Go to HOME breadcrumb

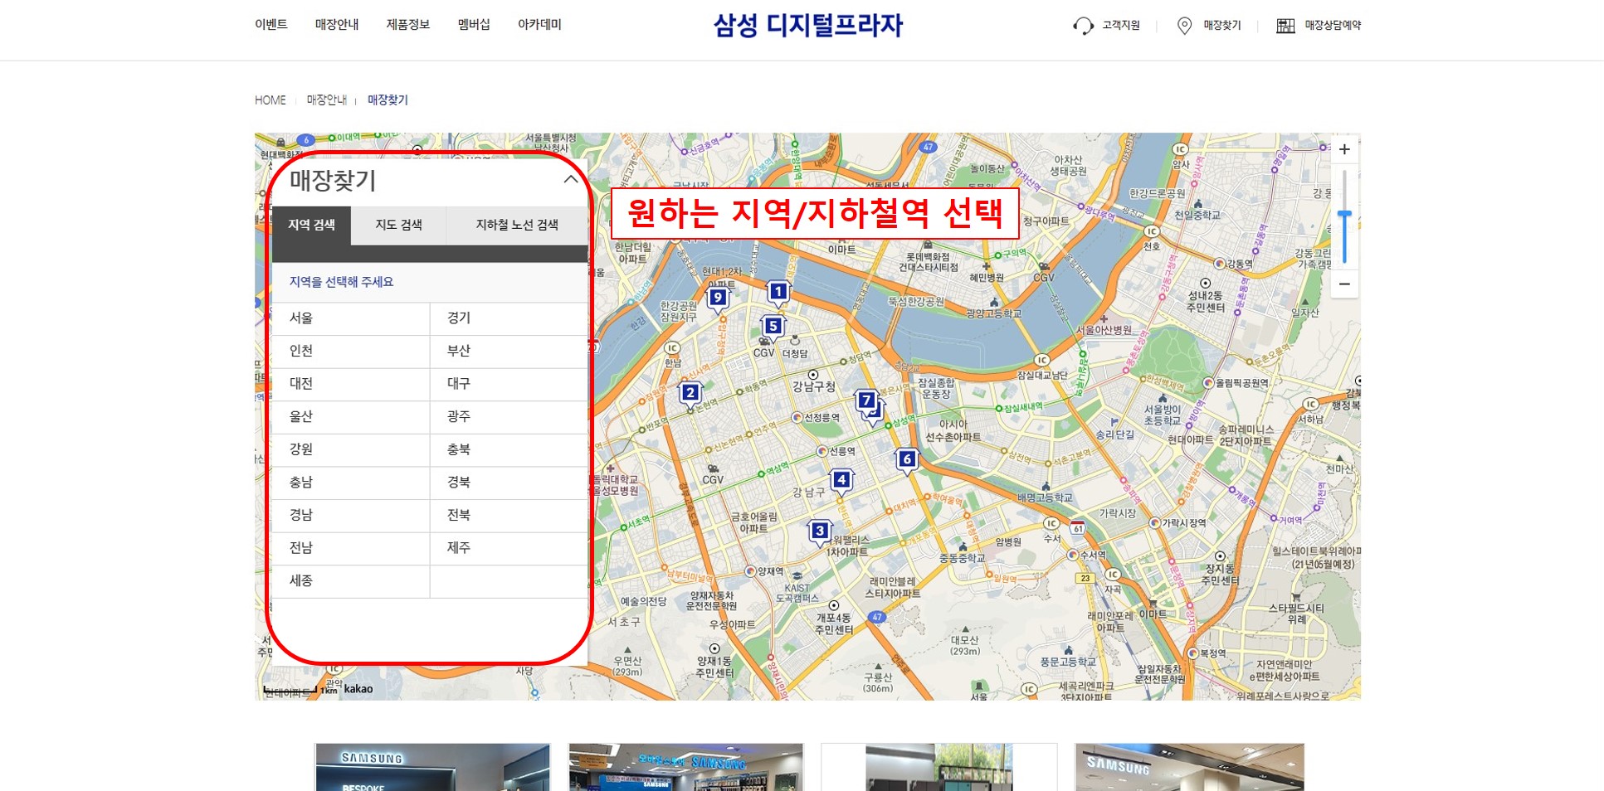click(270, 100)
